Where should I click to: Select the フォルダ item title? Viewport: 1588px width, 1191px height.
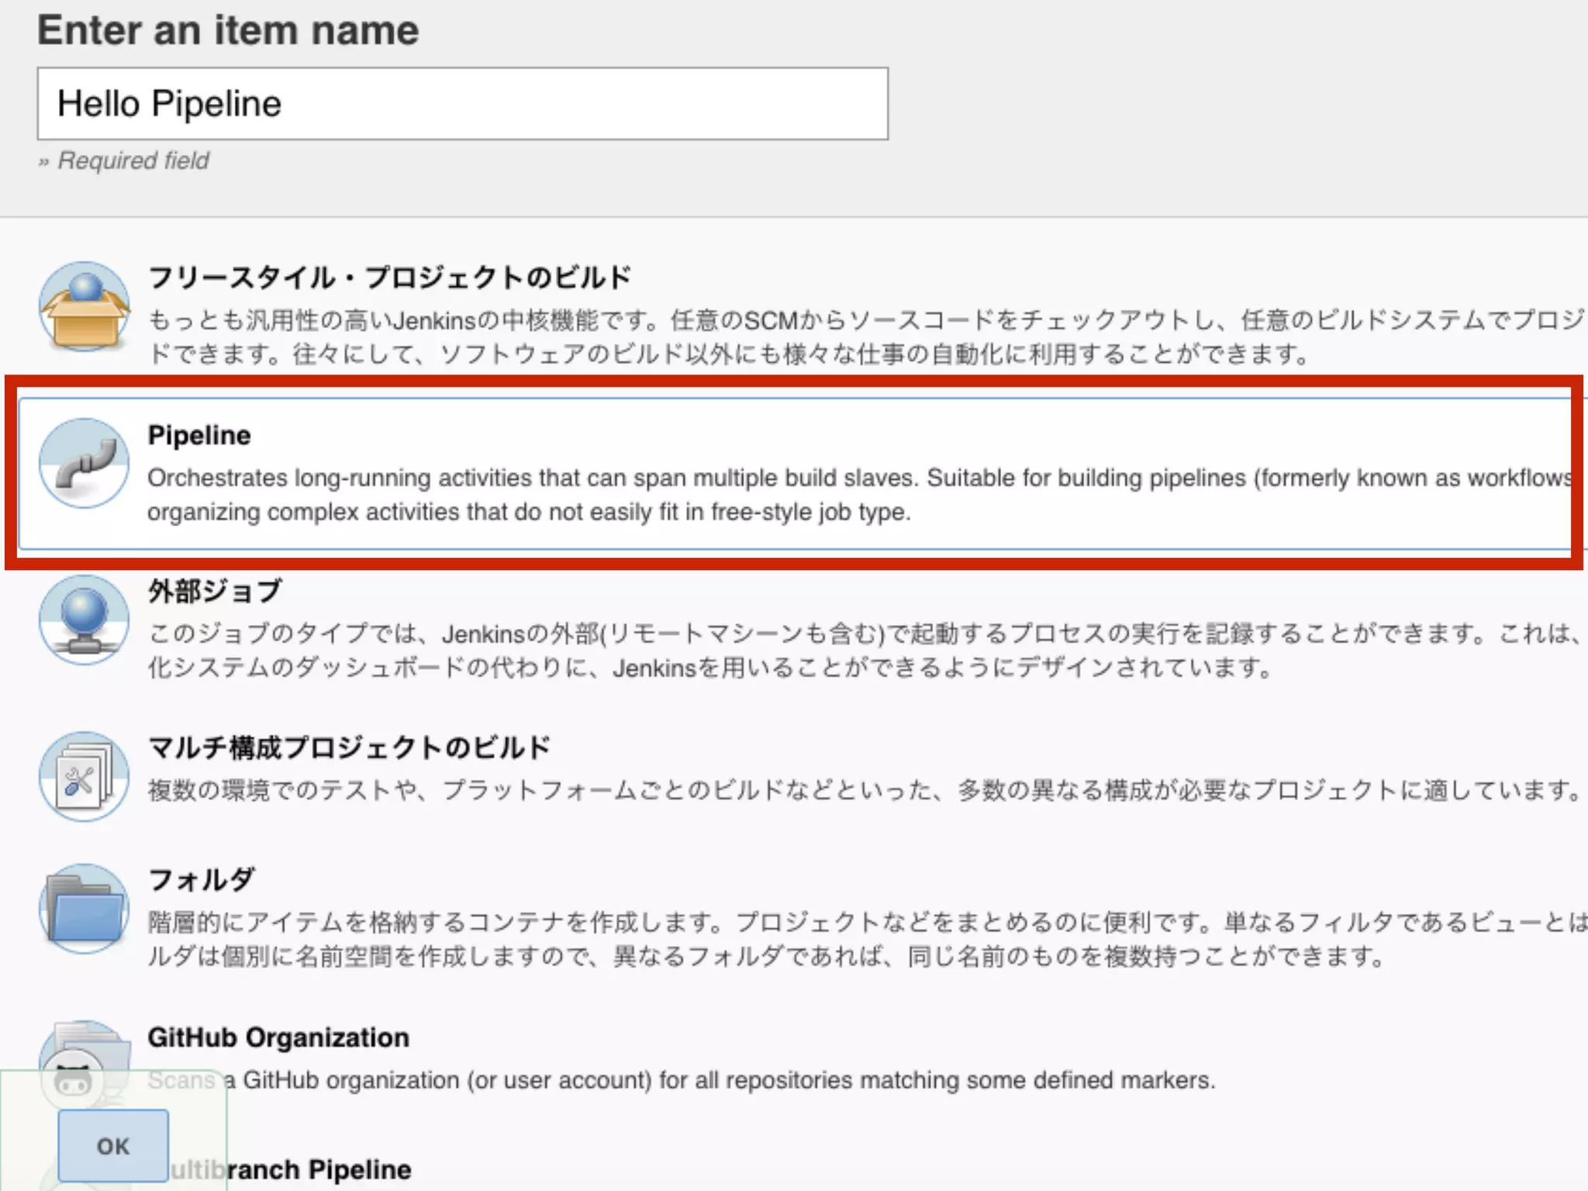click(x=201, y=880)
